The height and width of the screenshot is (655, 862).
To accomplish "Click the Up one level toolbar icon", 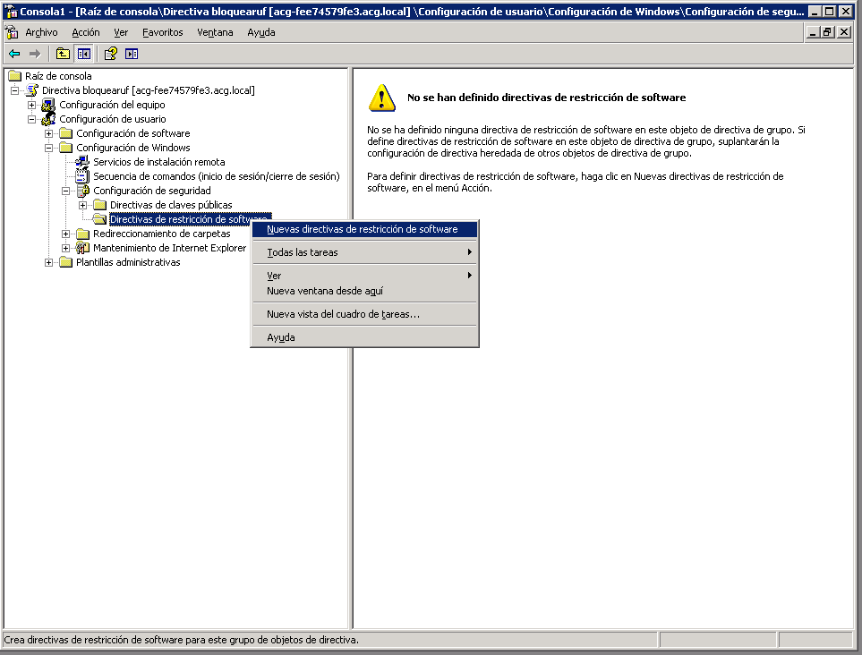I will [63, 54].
